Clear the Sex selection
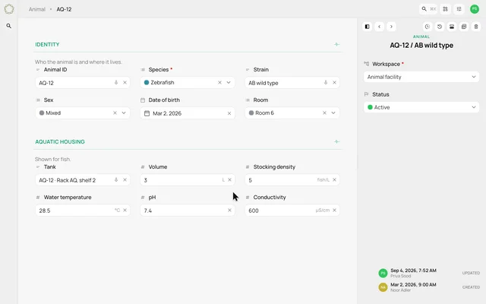486x304 pixels. point(115,113)
